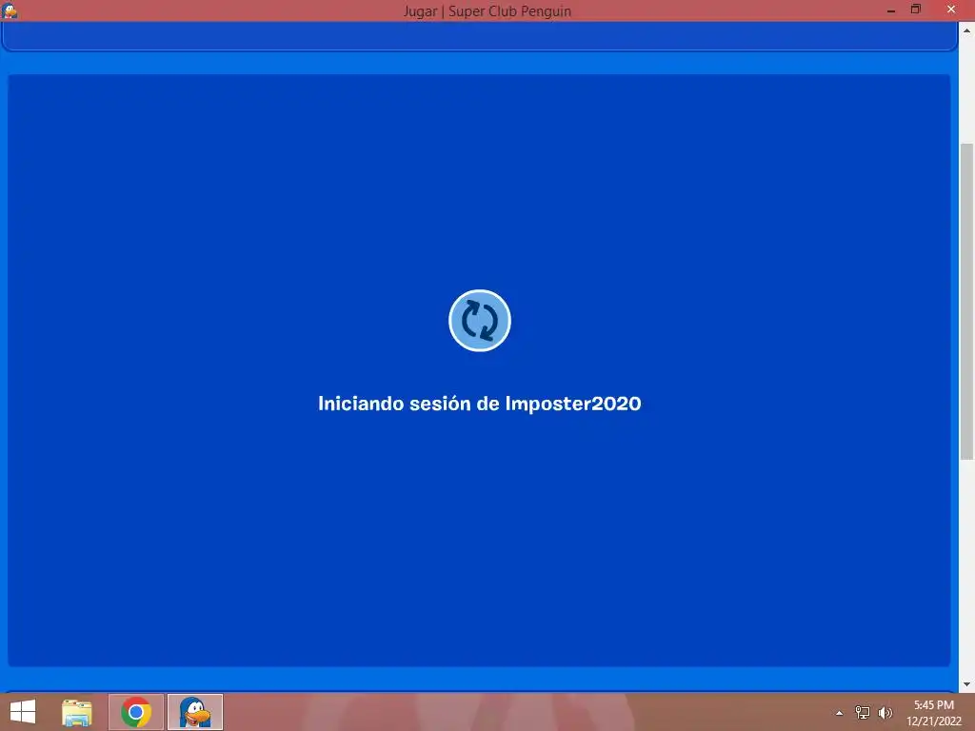975x731 pixels.
Task: Open the network status tray icon
Action: (x=863, y=712)
